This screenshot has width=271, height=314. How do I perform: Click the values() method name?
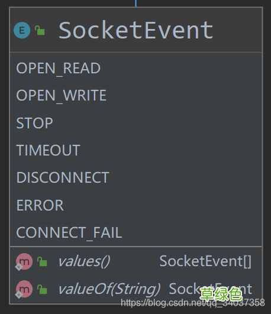pos(84,261)
